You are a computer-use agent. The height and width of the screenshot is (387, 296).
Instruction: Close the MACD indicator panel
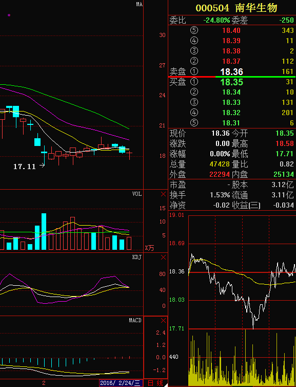click(163, 321)
